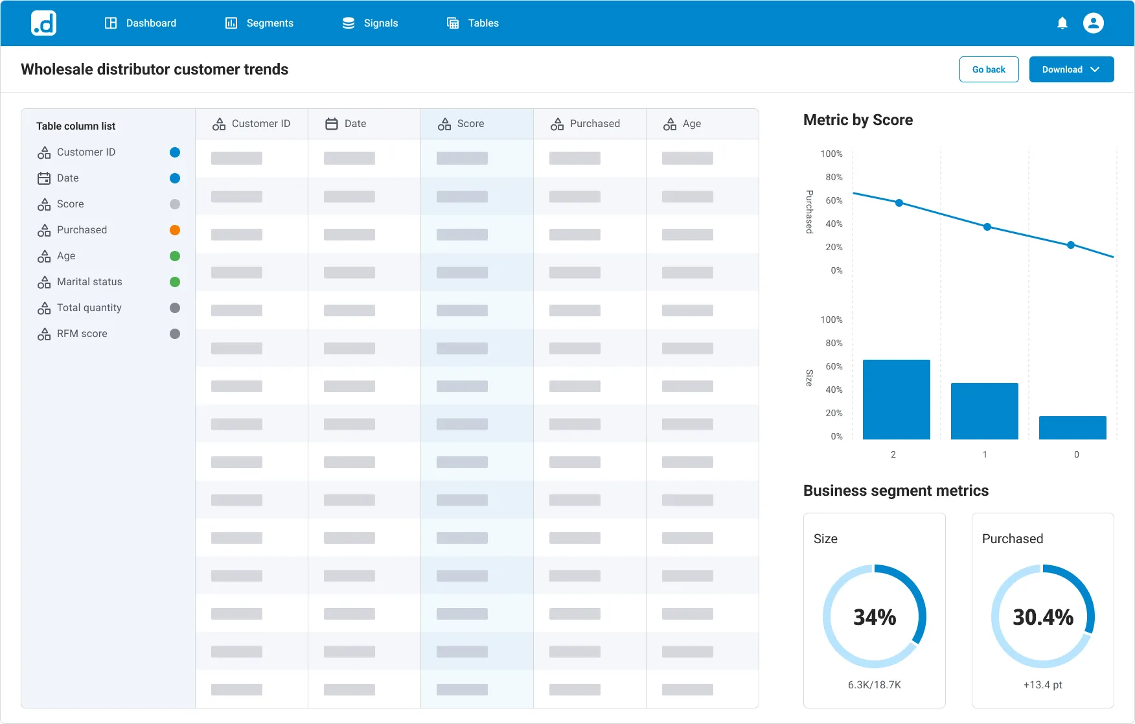Open notifications via the bell icon
The height and width of the screenshot is (724, 1135).
[x=1062, y=23]
